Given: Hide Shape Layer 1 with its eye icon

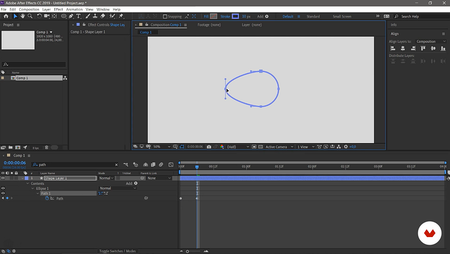Looking at the screenshot, I should pyautogui.click(x=3, y=178).
